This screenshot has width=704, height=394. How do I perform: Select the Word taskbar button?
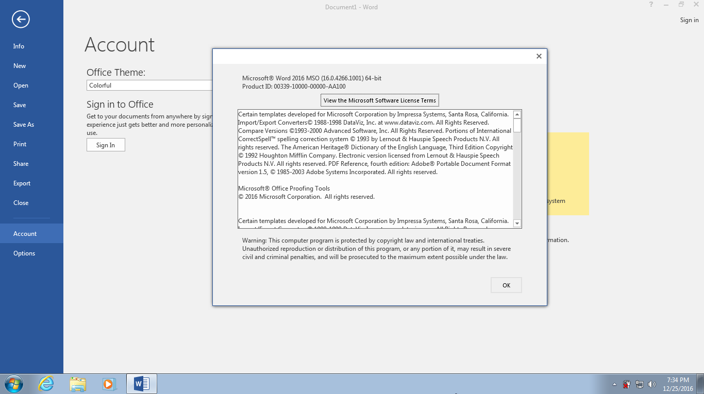[141, 384]
